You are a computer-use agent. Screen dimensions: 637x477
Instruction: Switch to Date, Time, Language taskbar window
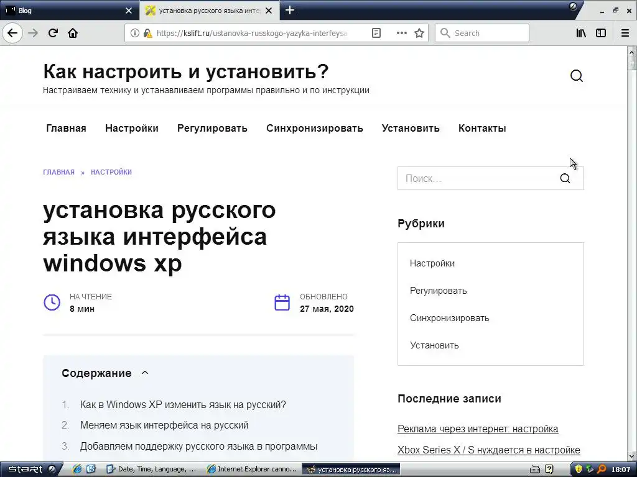152,470
